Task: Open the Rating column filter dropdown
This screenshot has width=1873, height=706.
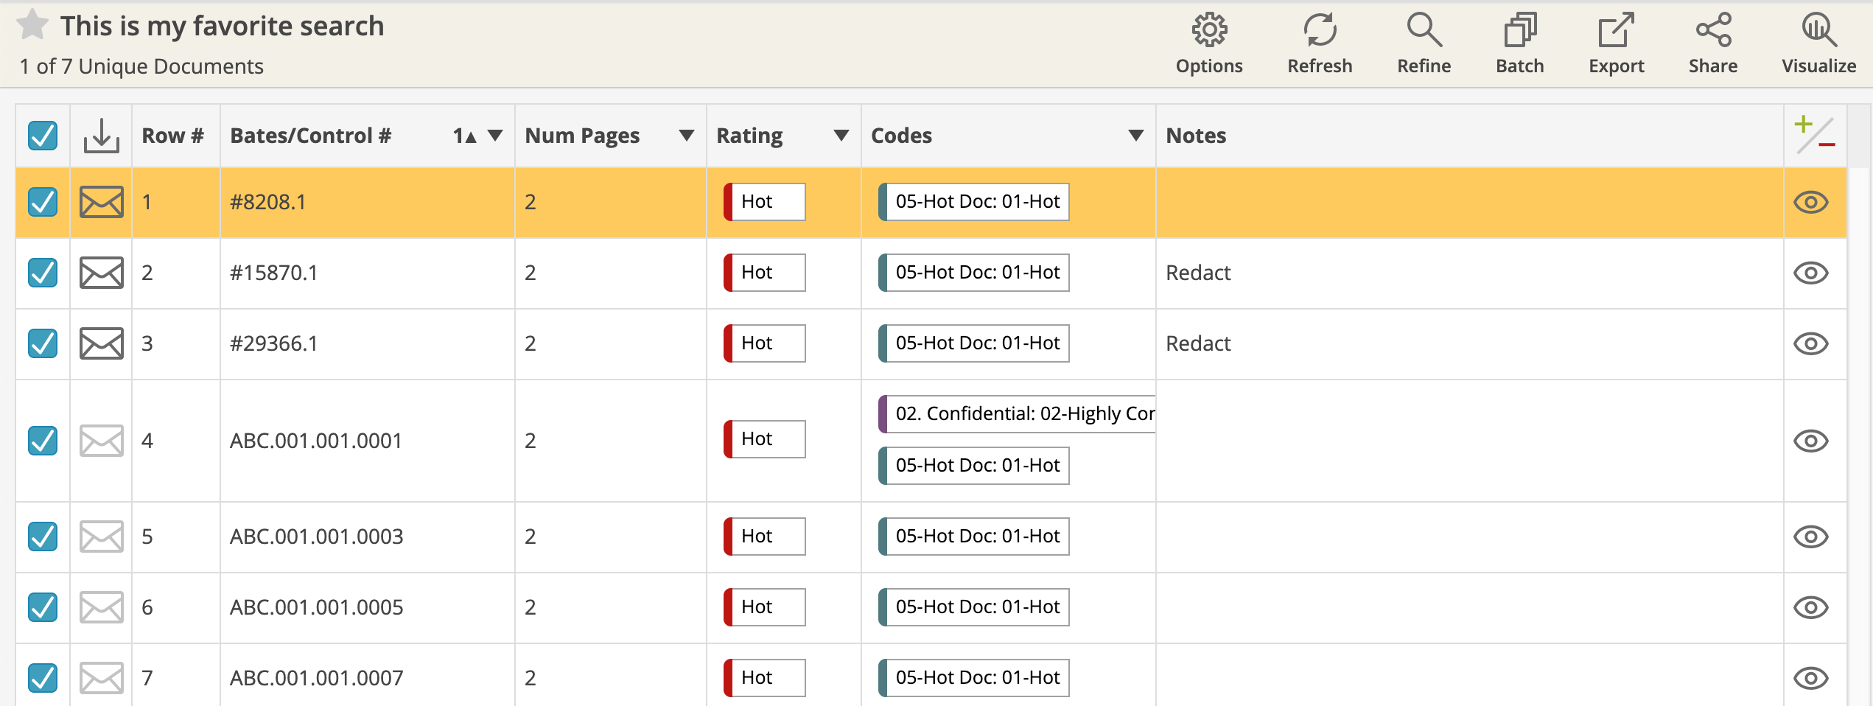Action: pyautogui.click(x=840, y=135)
